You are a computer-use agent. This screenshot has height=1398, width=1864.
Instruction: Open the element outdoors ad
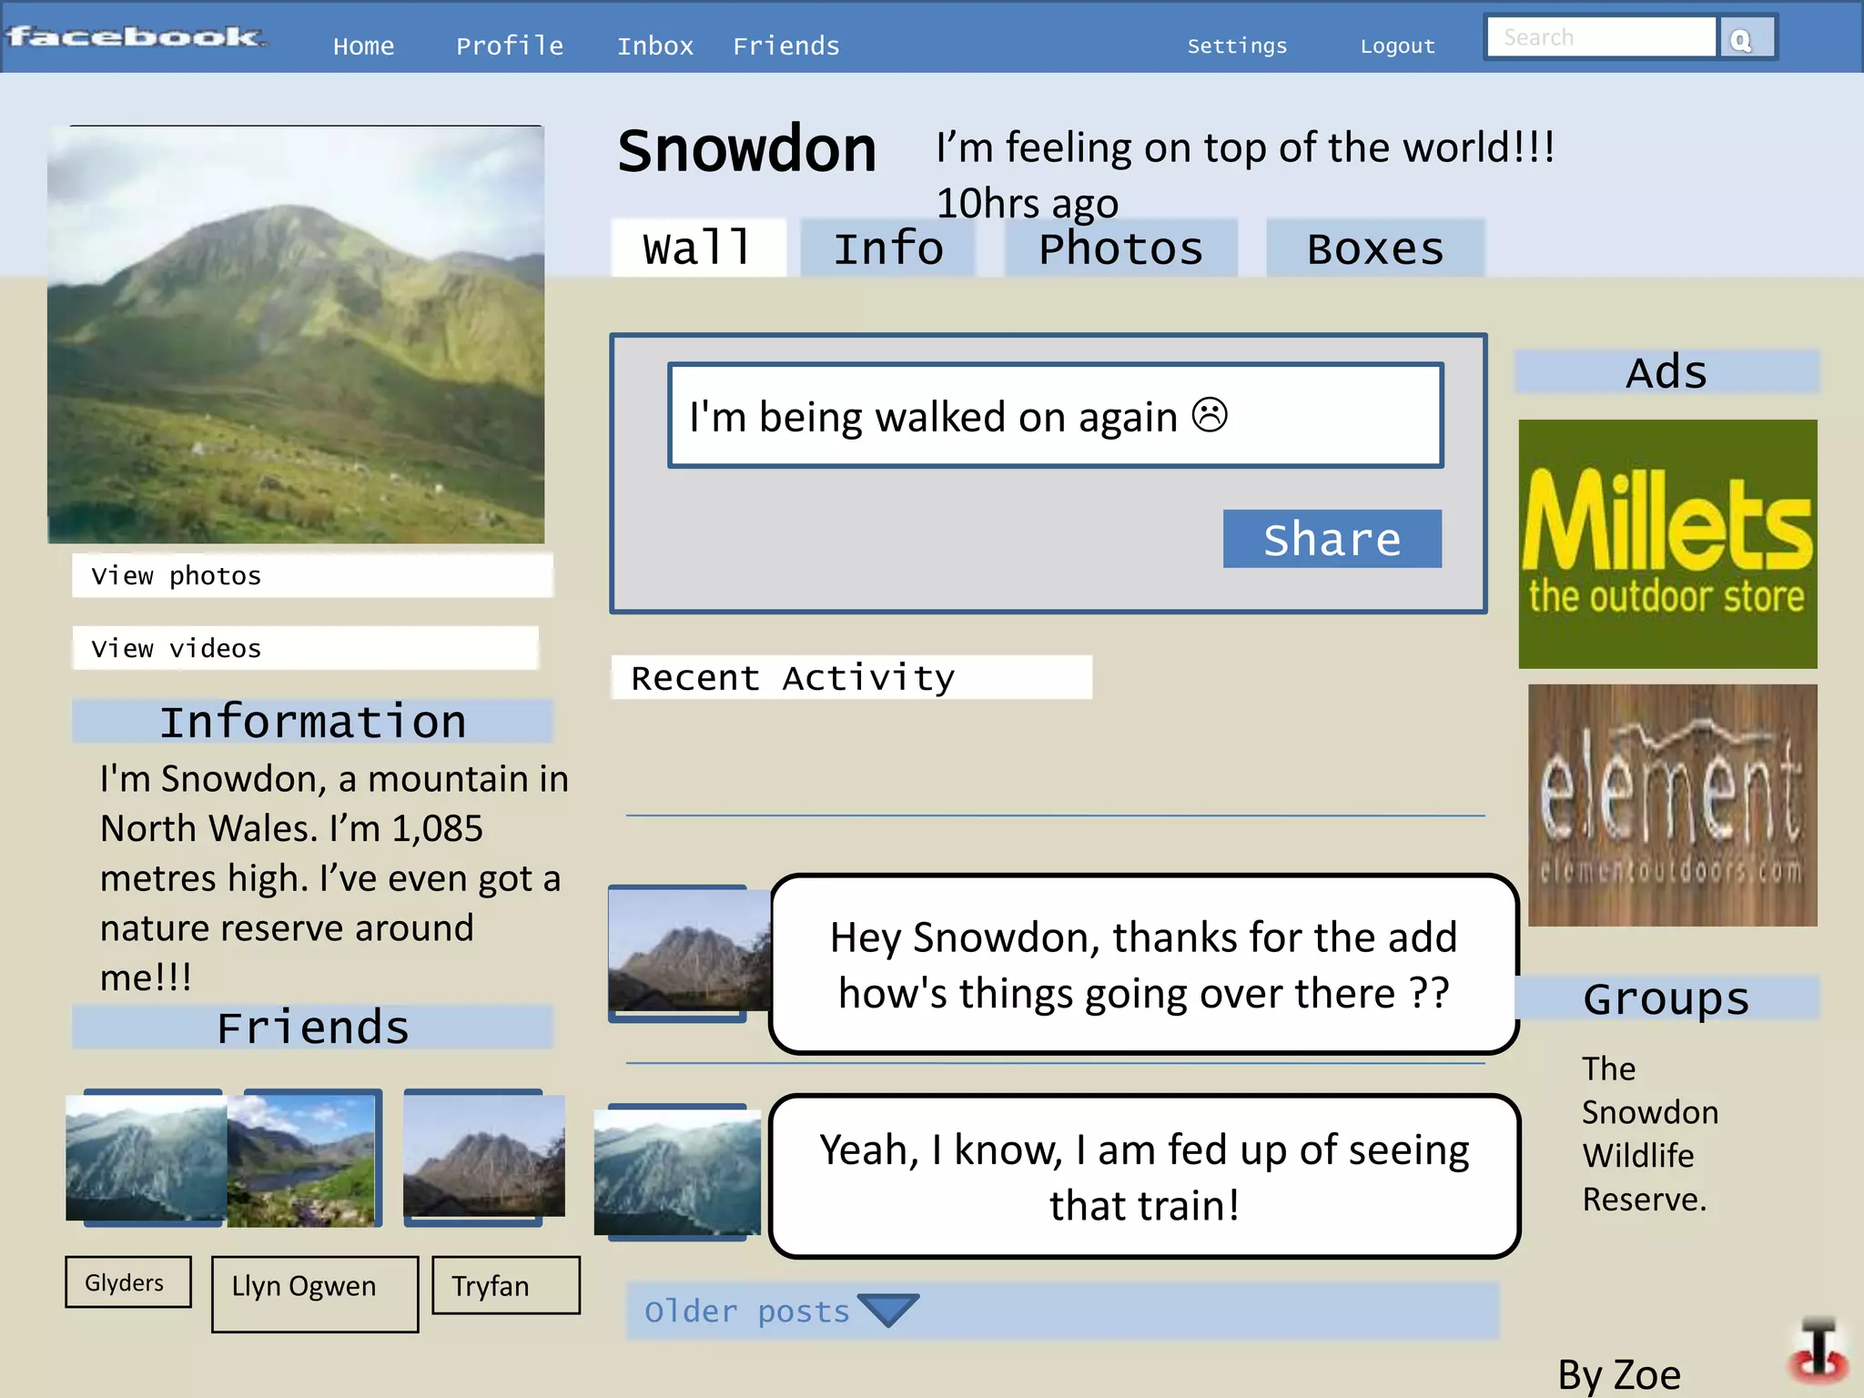[x=1673, y=805]
